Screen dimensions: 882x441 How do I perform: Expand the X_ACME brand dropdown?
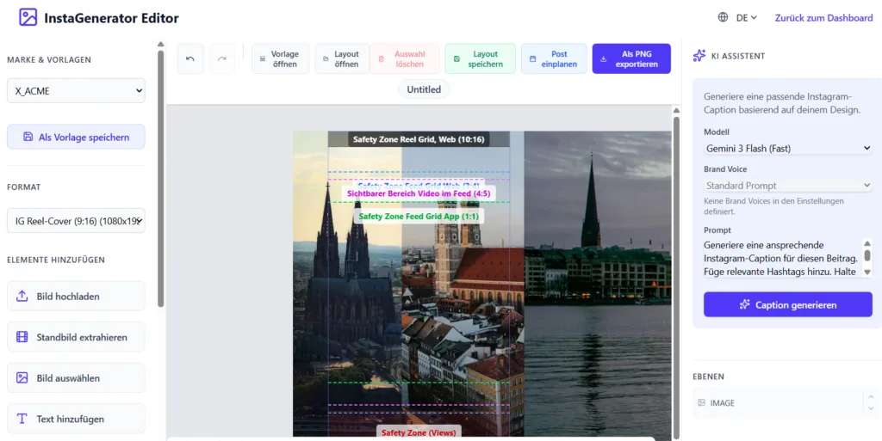(x=76, y=90)
